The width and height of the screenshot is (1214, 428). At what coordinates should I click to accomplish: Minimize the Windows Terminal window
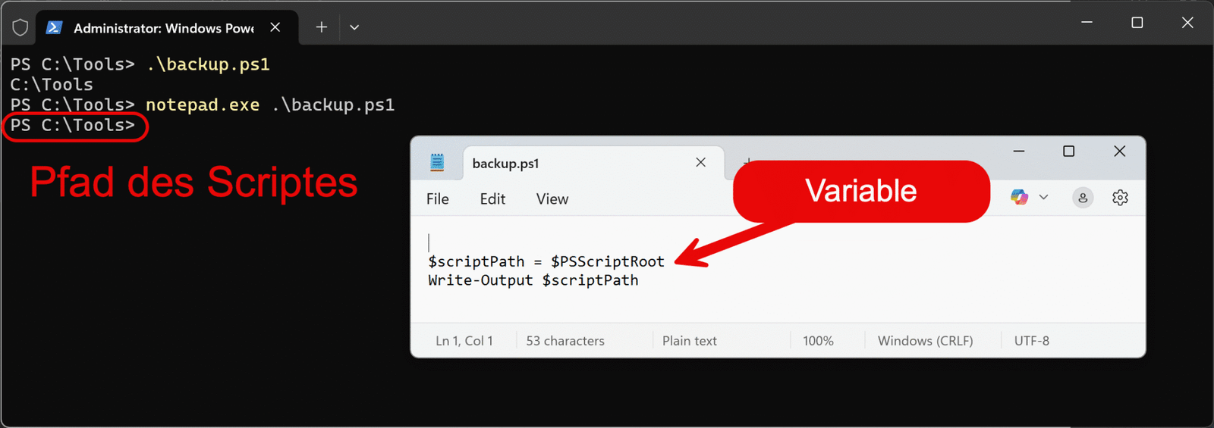1087,22
